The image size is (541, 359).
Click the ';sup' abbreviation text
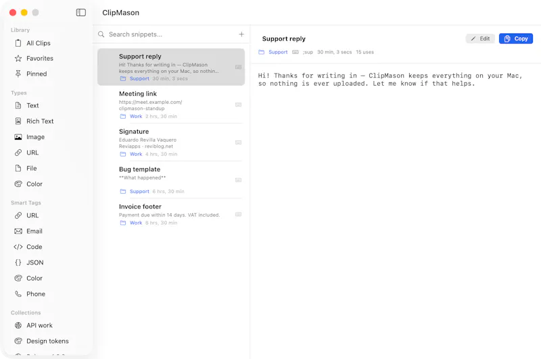click(308, 52)
